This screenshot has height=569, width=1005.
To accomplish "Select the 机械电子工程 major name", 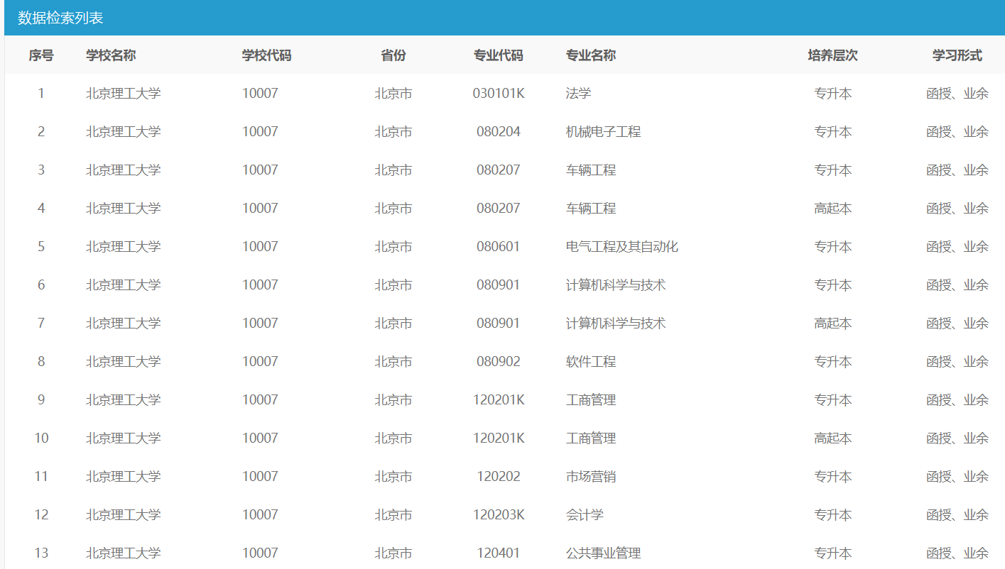I will [x=604, y=131].
